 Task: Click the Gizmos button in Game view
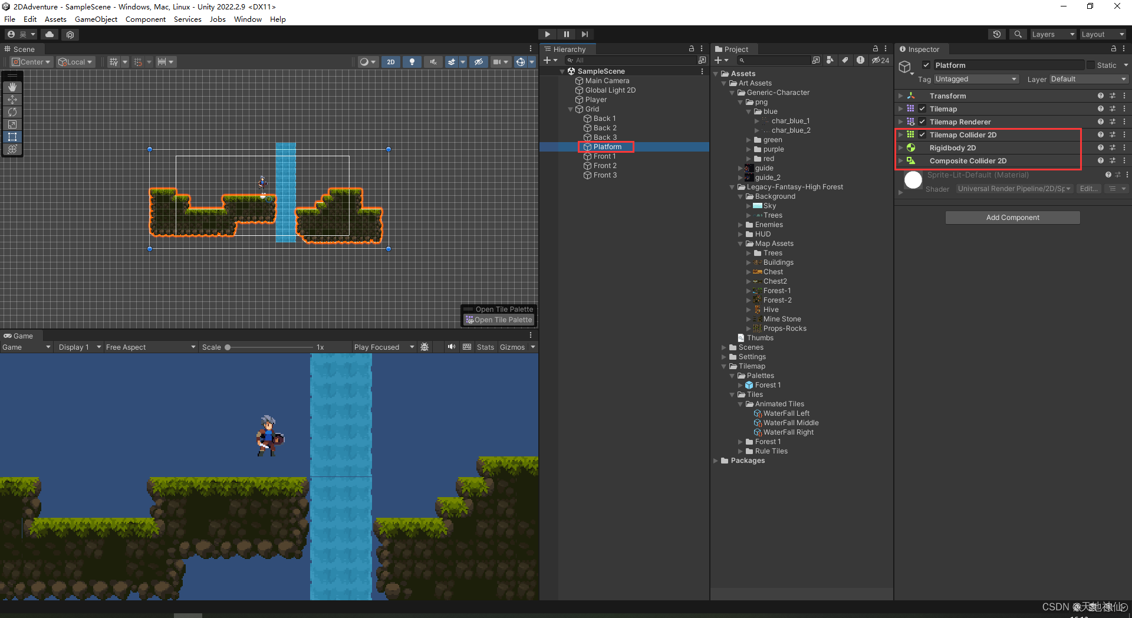point(512,347)
